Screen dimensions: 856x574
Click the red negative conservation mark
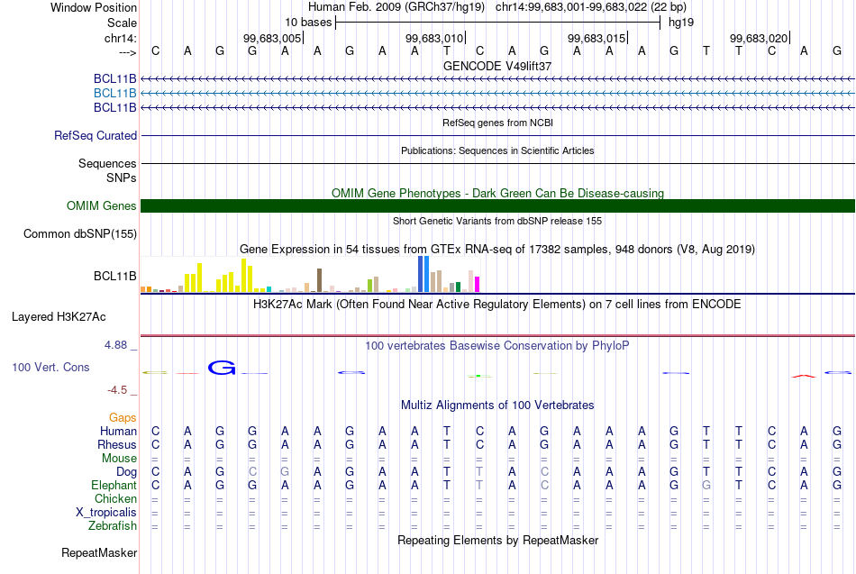pos(804,376)
